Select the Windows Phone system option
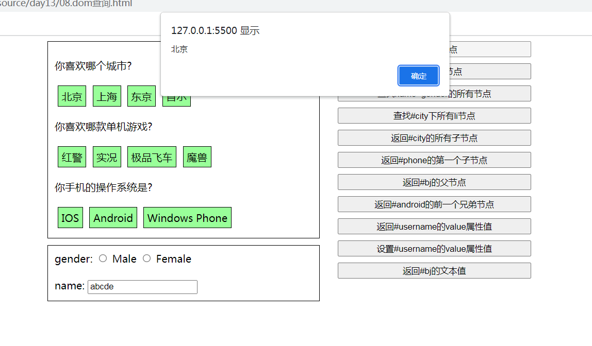Viewport: 592px width, 346px height. [x=187, y=217]
